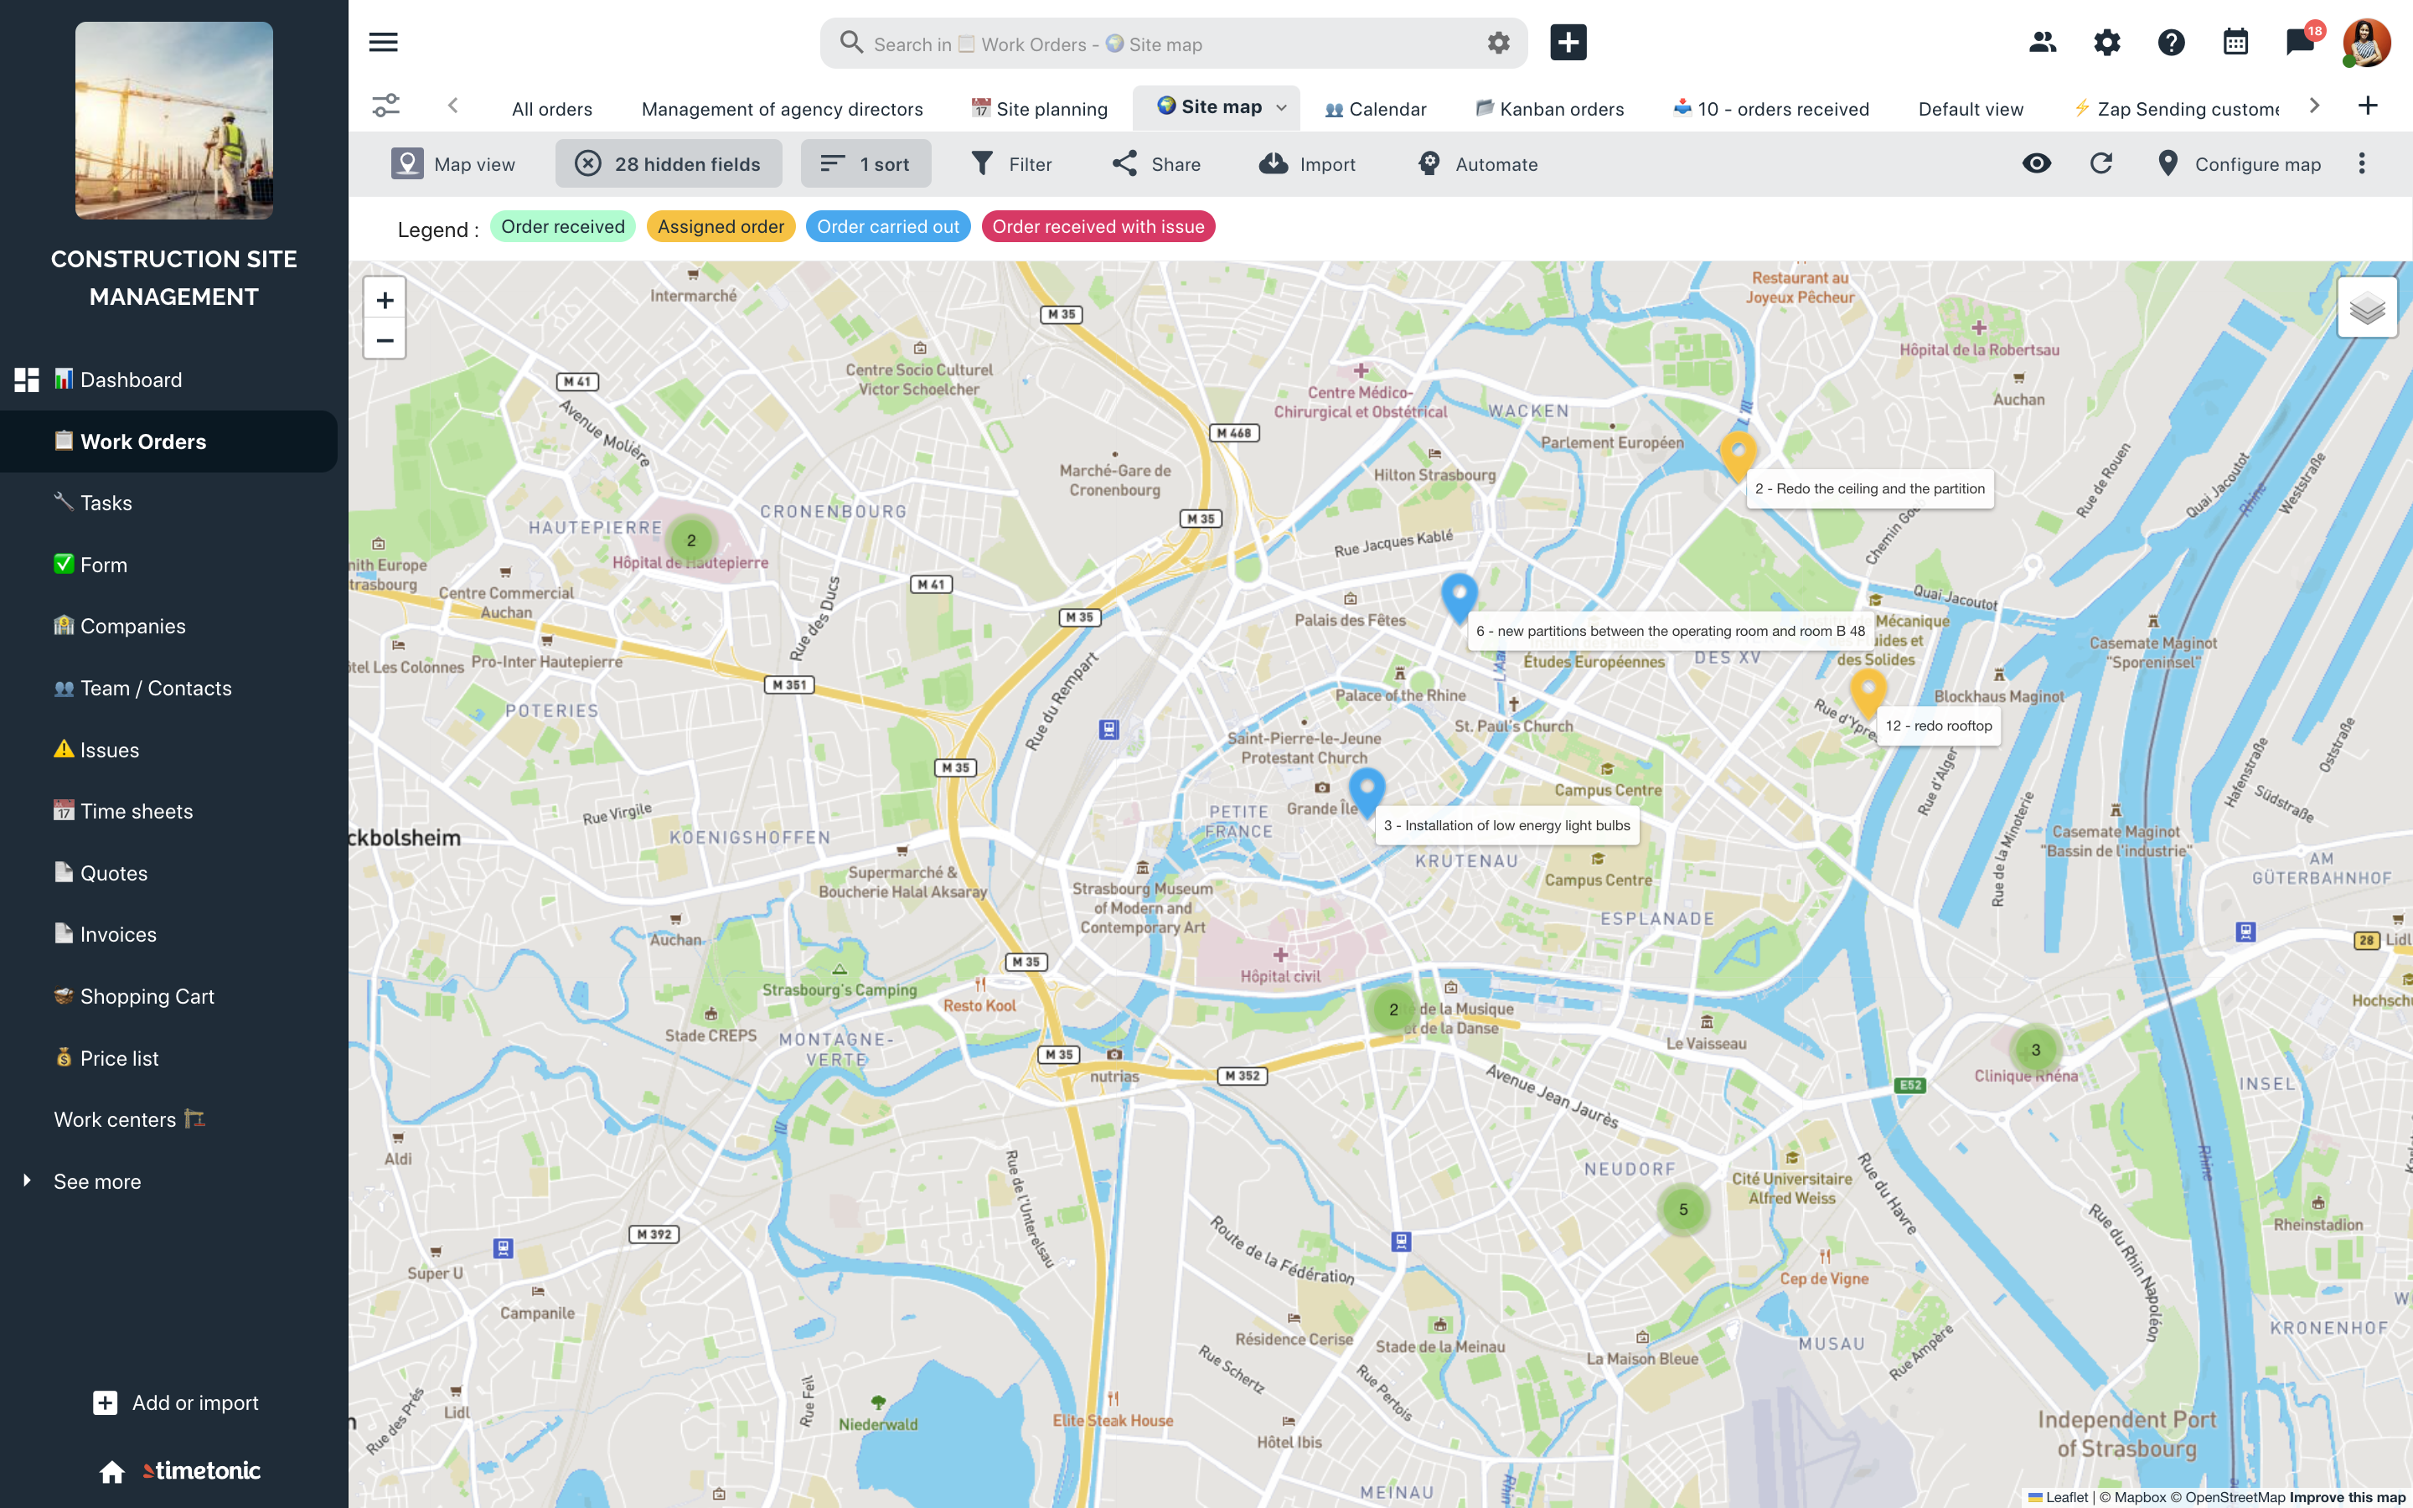Click the blue marker for light bulbs order
Image resolution: width=2413 pixels, height=1508 pixels.
(1366, 791)
